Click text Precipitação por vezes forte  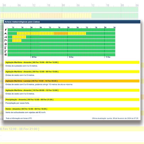point(17,103)
